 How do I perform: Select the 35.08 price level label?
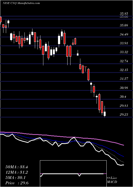click(x=124, y=25)
